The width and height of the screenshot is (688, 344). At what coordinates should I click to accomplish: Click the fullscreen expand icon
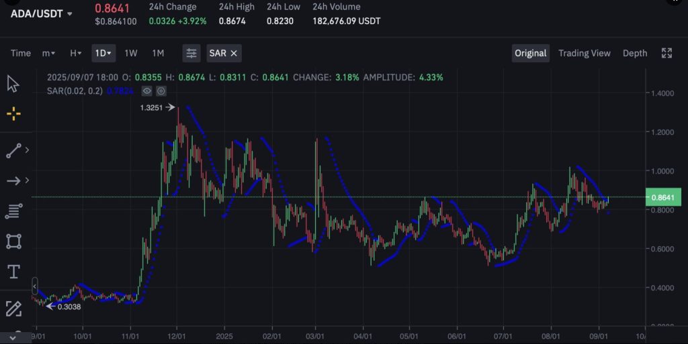click(666, 53)
